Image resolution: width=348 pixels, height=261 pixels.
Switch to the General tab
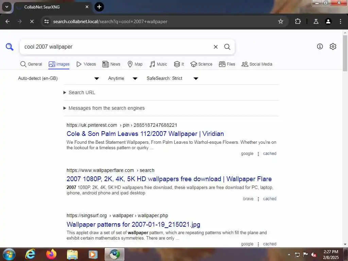31,64
